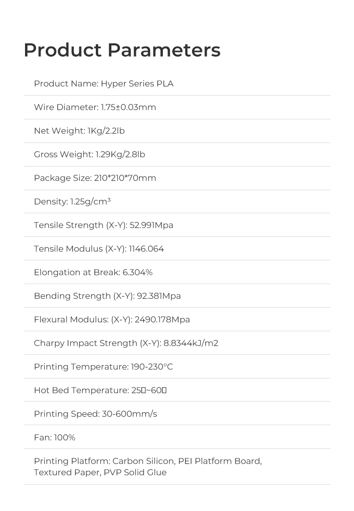This screenshot has height=511, width=354.
Task: Click the Tensile Modulus 1146.064 row
Action: [x=99, y=249]
